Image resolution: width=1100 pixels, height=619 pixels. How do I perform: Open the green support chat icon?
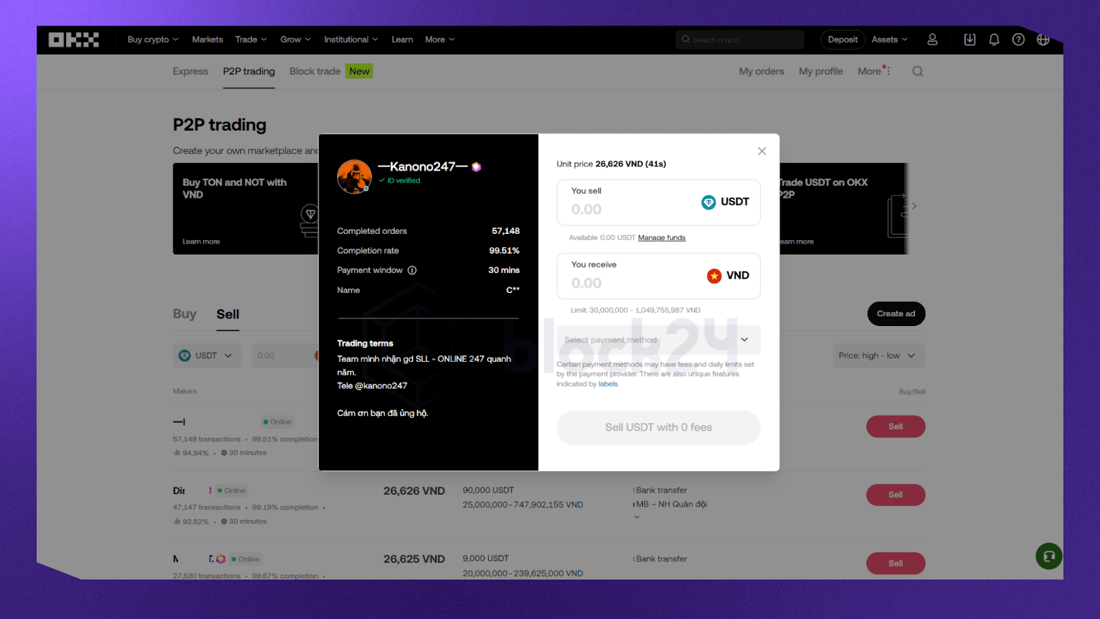tap(1048, 556)
